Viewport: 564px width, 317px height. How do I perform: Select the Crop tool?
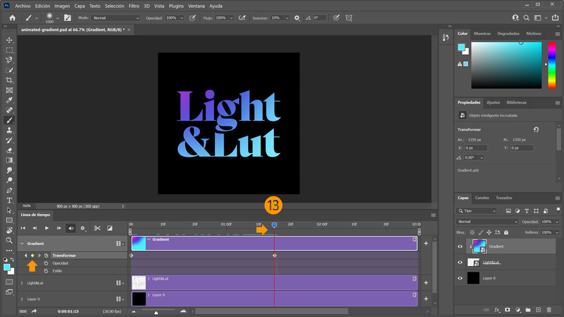tap(9, 80)
